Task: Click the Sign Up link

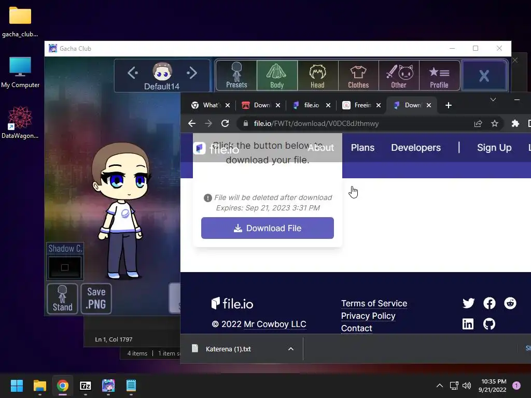Action: click(494, 148)
